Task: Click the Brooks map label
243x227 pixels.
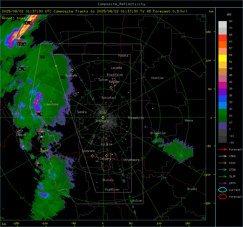Action: [192, 189]
